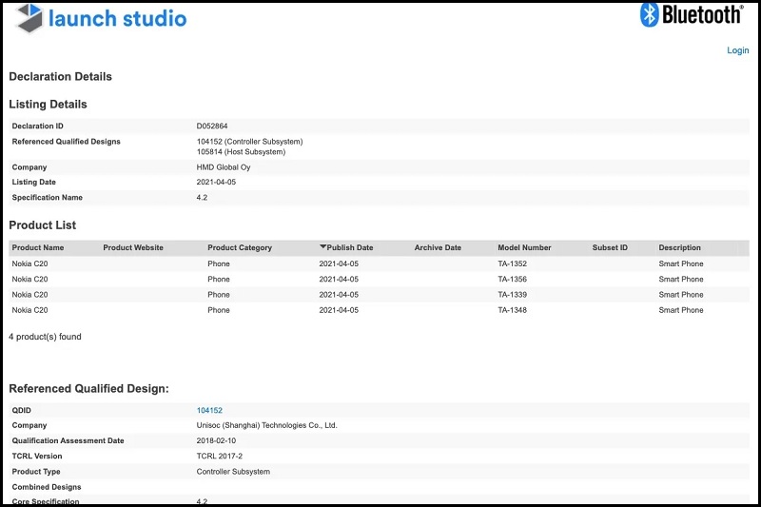
Task: Click Phone category in TA-1352 row
Action: 219,263
